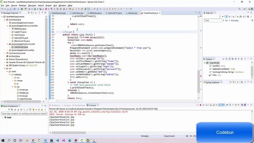Click the red Terminate icon in Console toolbar

[200, 105]
